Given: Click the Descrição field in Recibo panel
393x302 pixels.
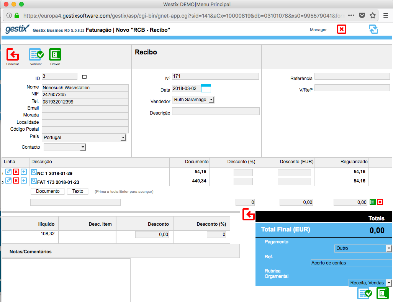Looking at the screenshot, I should pyautogui.click(x=216, y=111).
